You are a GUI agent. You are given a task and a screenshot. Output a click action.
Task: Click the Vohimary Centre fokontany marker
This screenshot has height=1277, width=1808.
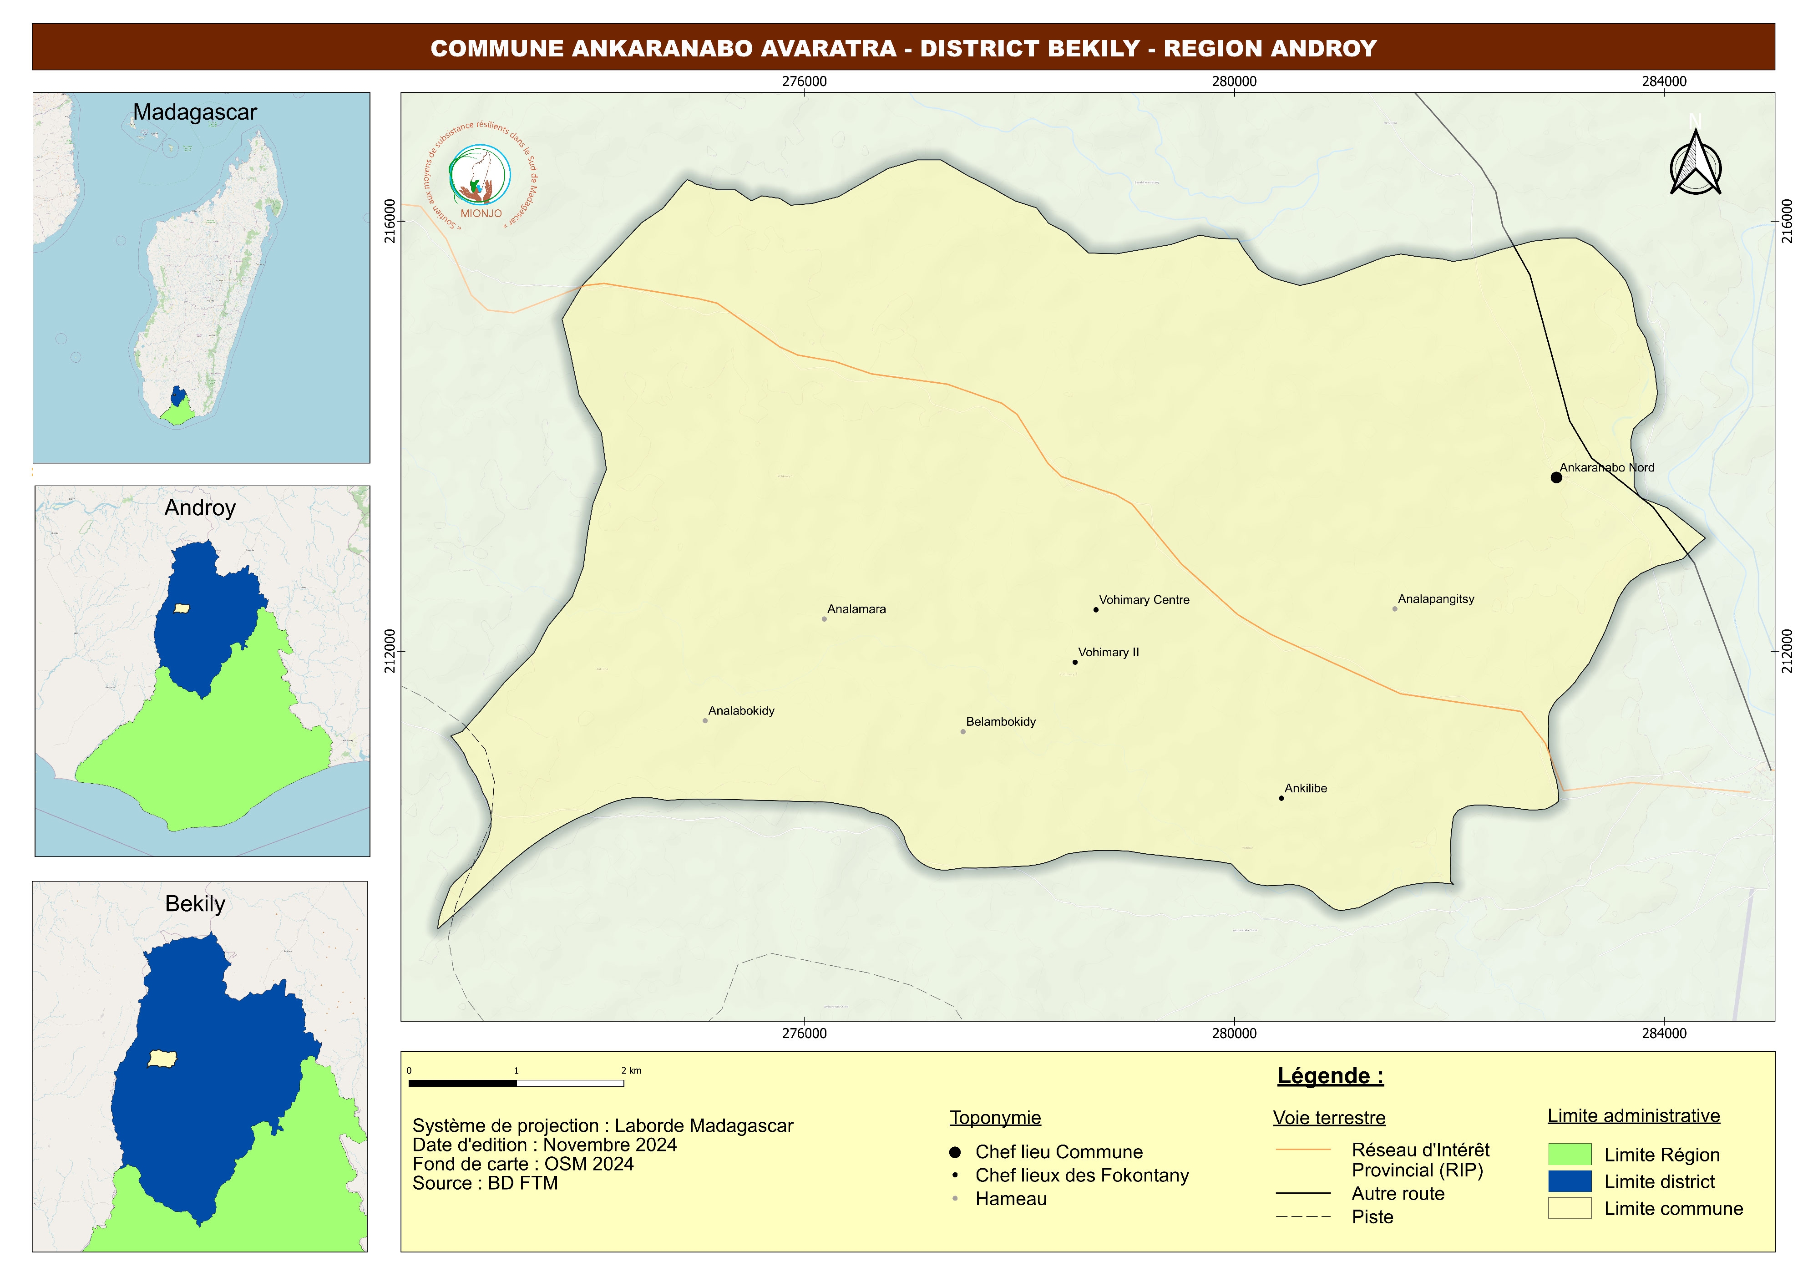1095,609
